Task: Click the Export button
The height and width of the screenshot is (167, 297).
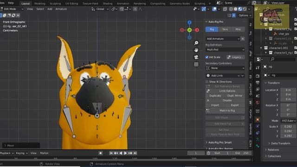Action: (x=235, y=105)
